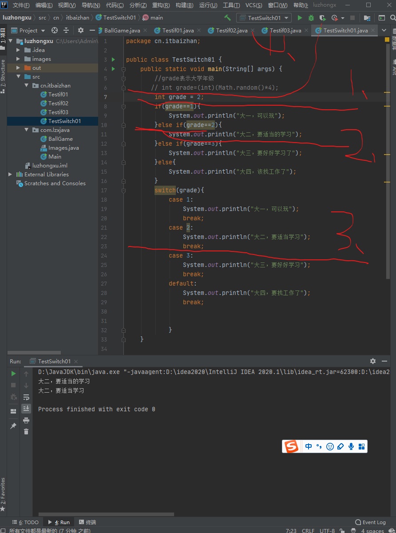This screenshot has width=396, height=533.
Task: Click the main breadcrumb in navigation bar
Action: point(153,18)
